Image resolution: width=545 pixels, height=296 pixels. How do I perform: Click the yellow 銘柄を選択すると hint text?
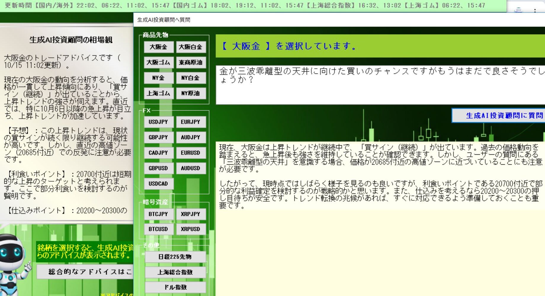(x=85, y=251)
